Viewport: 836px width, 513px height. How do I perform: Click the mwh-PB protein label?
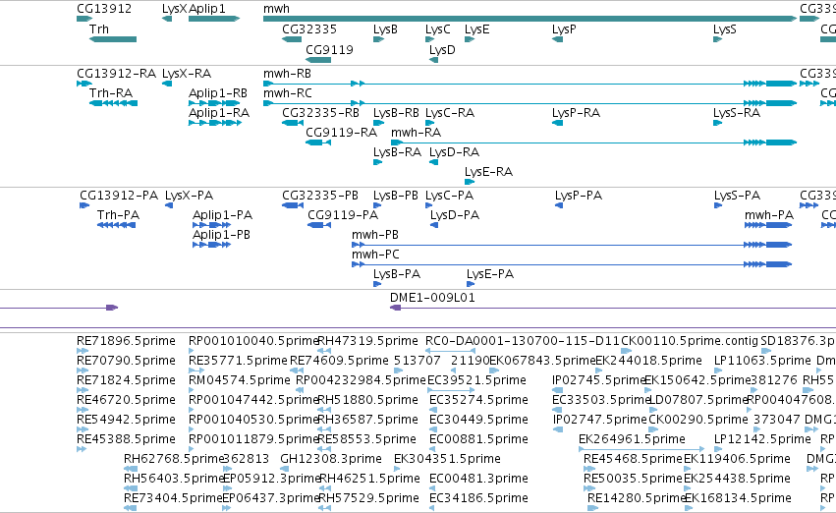click(x=375, y=235)
